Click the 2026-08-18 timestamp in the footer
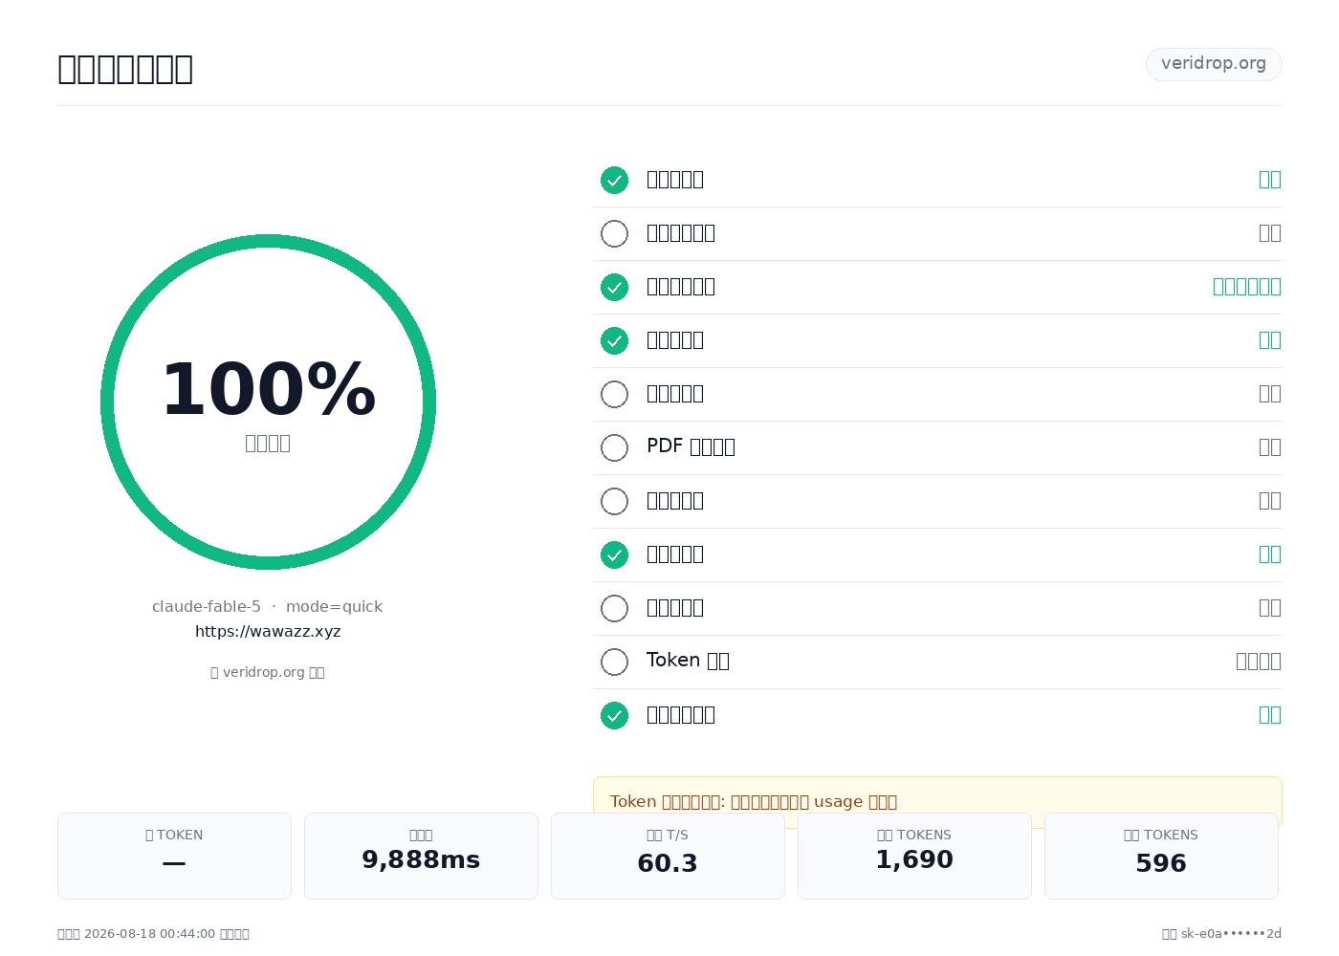The height and width of the screenshot is (956, 1339). pos(150,934)
